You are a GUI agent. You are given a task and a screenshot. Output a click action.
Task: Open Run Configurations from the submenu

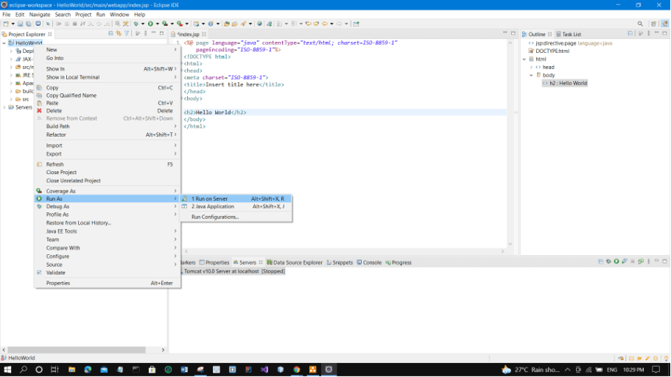215,217
